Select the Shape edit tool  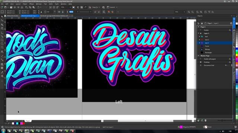[2, 20]
